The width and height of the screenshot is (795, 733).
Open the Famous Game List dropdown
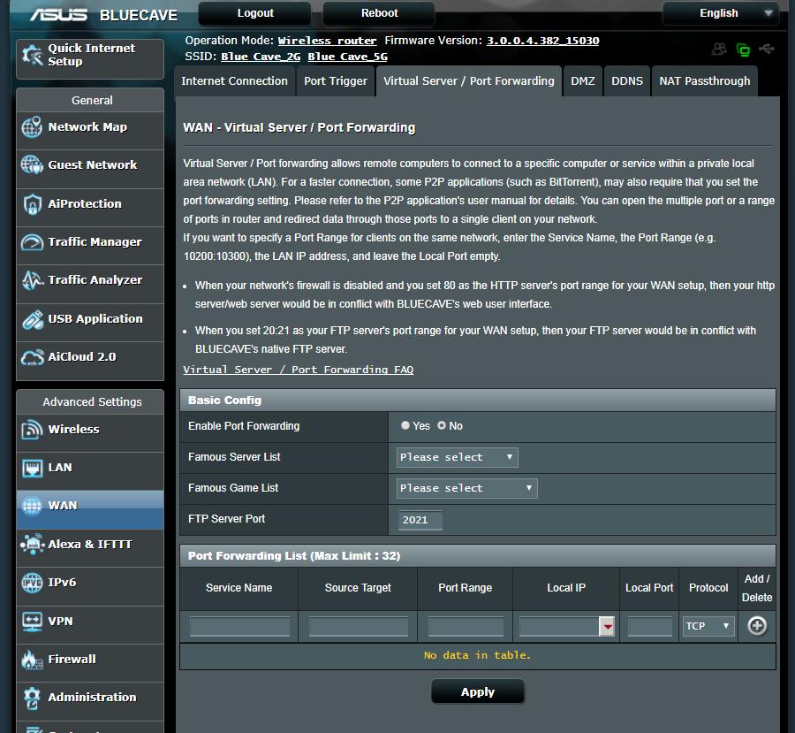coord(466,488)
